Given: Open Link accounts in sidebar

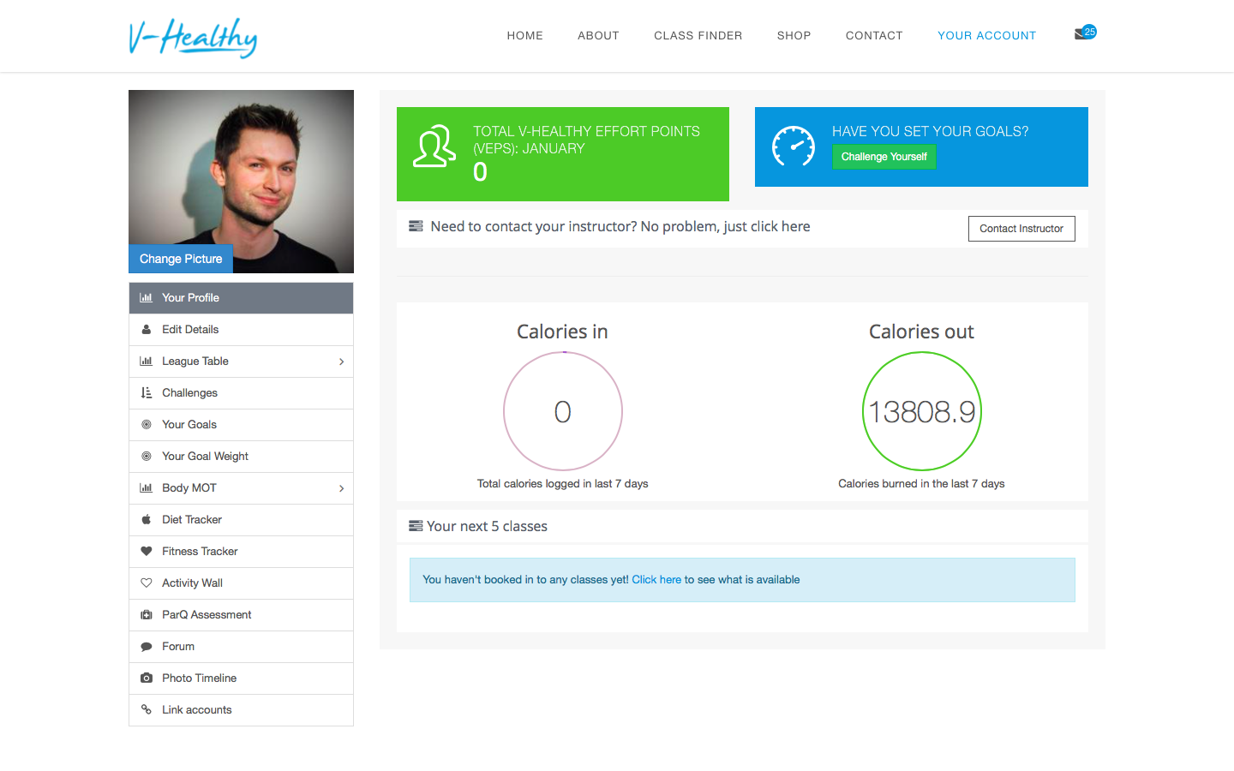Looking at the screenshot, I should [241, 710].
